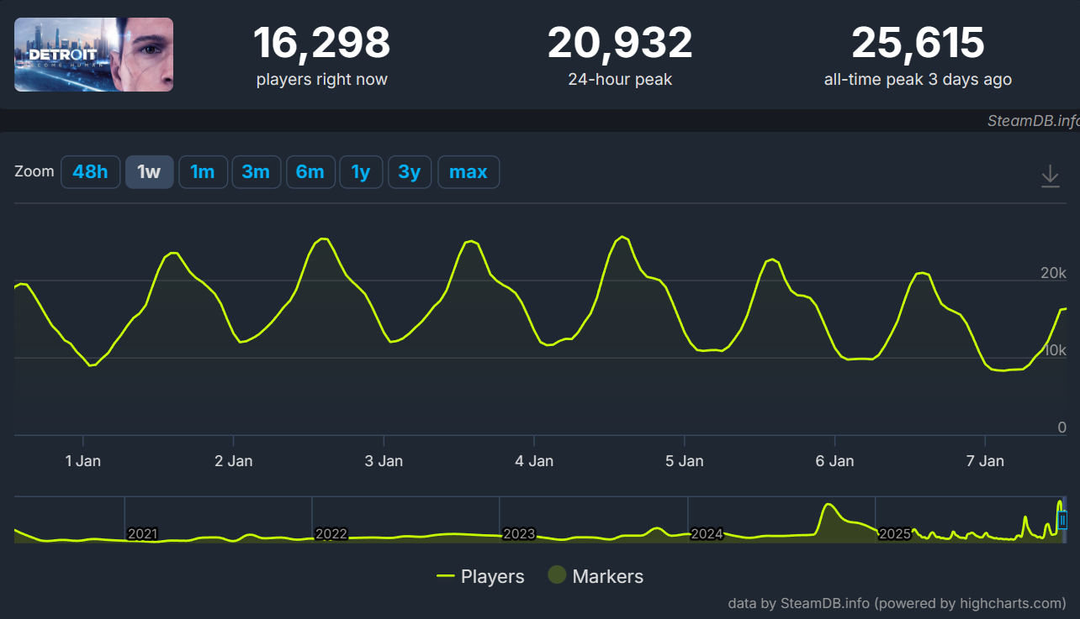Toggle the Players series in legend

click(481, 576)
